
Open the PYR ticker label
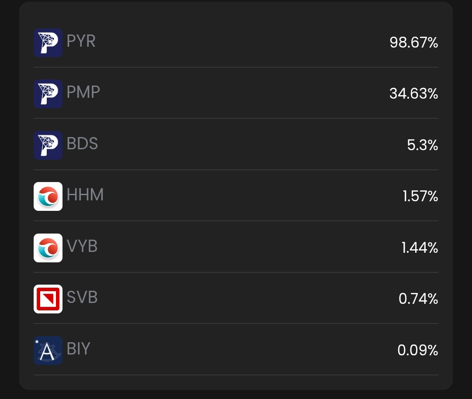pyautogui.click(x=81, y=41)
